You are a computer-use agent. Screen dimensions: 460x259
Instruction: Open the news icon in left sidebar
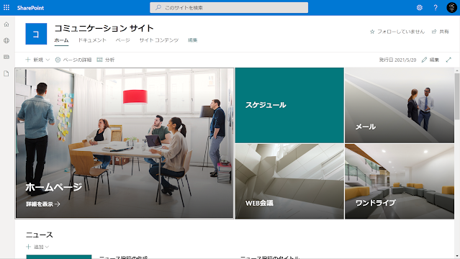6,57
